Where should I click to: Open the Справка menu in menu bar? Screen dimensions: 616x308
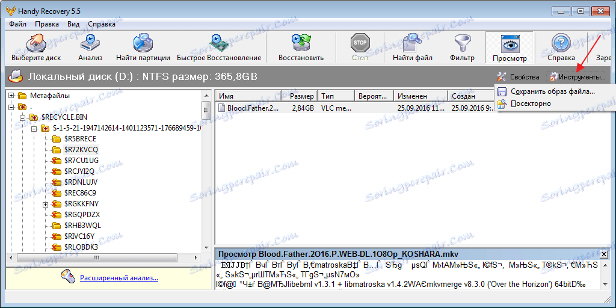click(102, 24)
